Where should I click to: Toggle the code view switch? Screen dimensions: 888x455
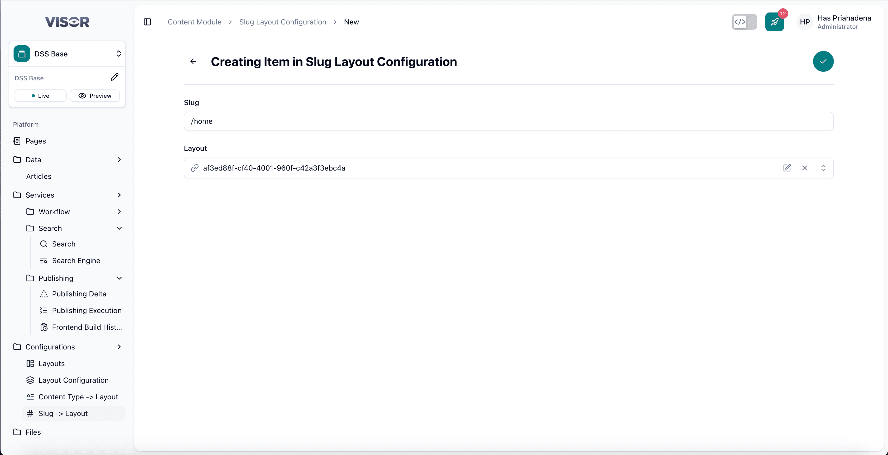click(744, 22)
